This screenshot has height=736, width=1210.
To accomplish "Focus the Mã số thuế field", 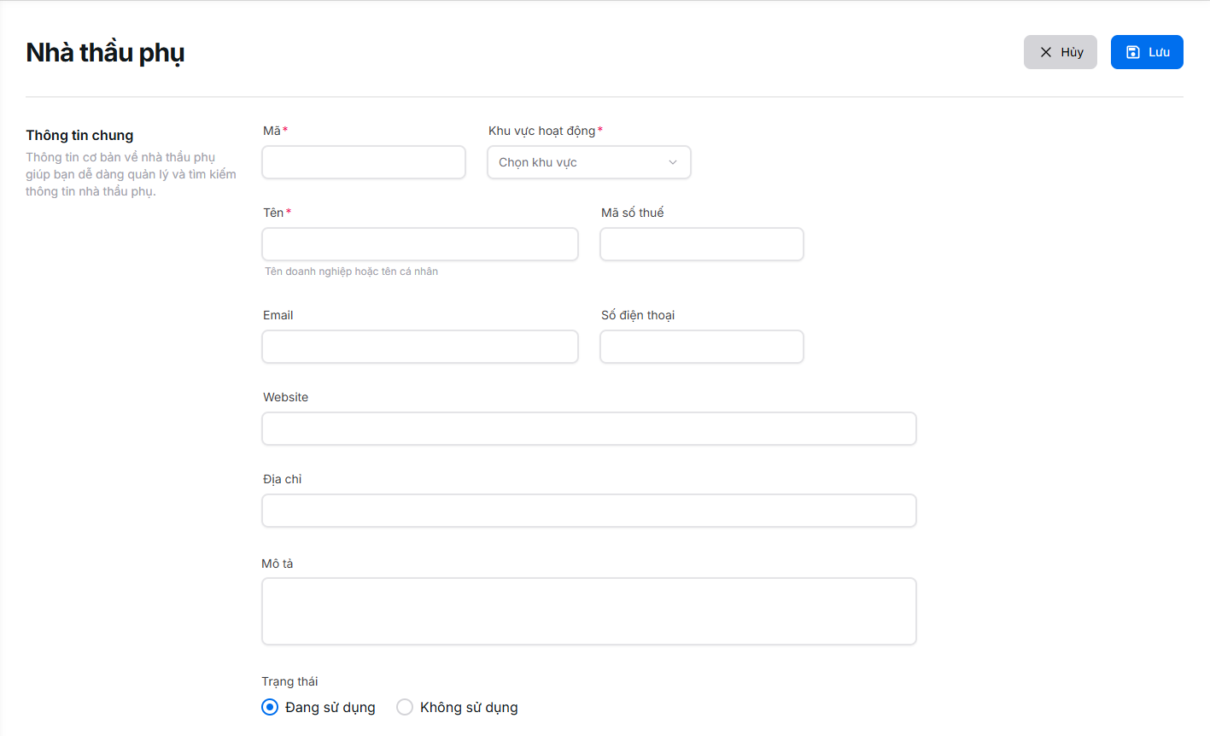I will click(x=702, y=244).
